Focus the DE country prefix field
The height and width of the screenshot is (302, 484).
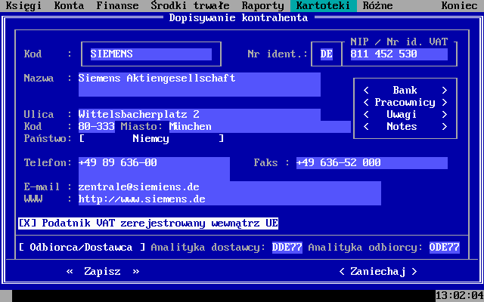click(327, 54)
